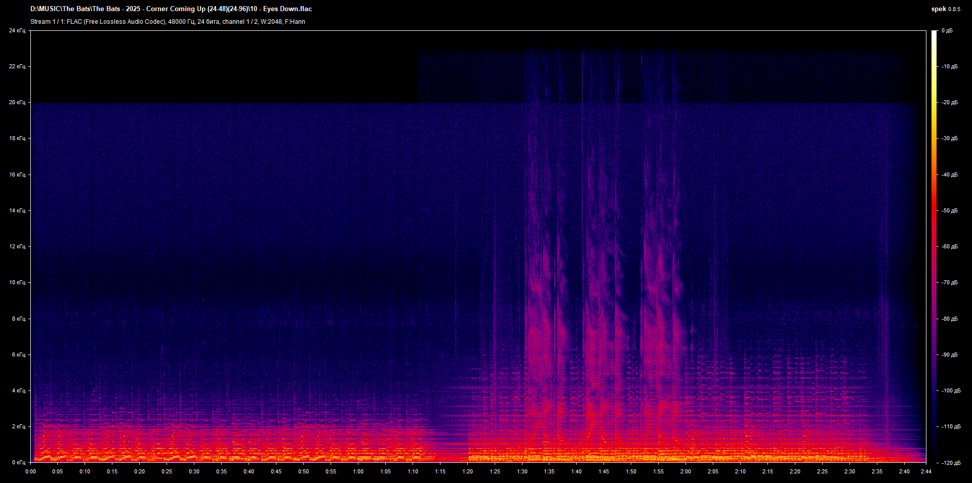Click the 2:00 time axis label
Screen dimensions: 972x483
click(x=685, y=471)
